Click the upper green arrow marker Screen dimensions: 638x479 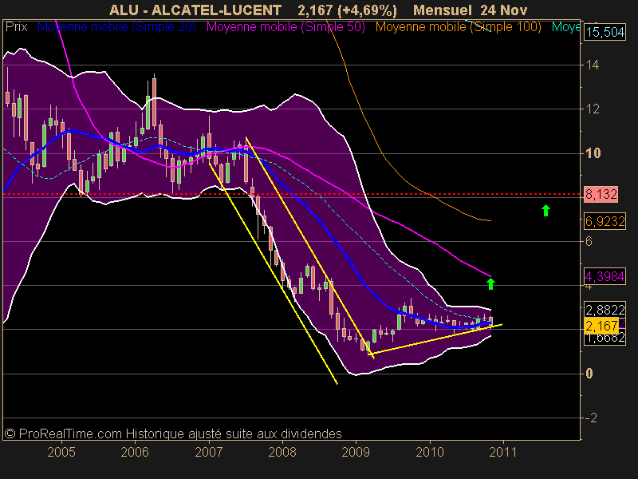(x=545, y=210)
